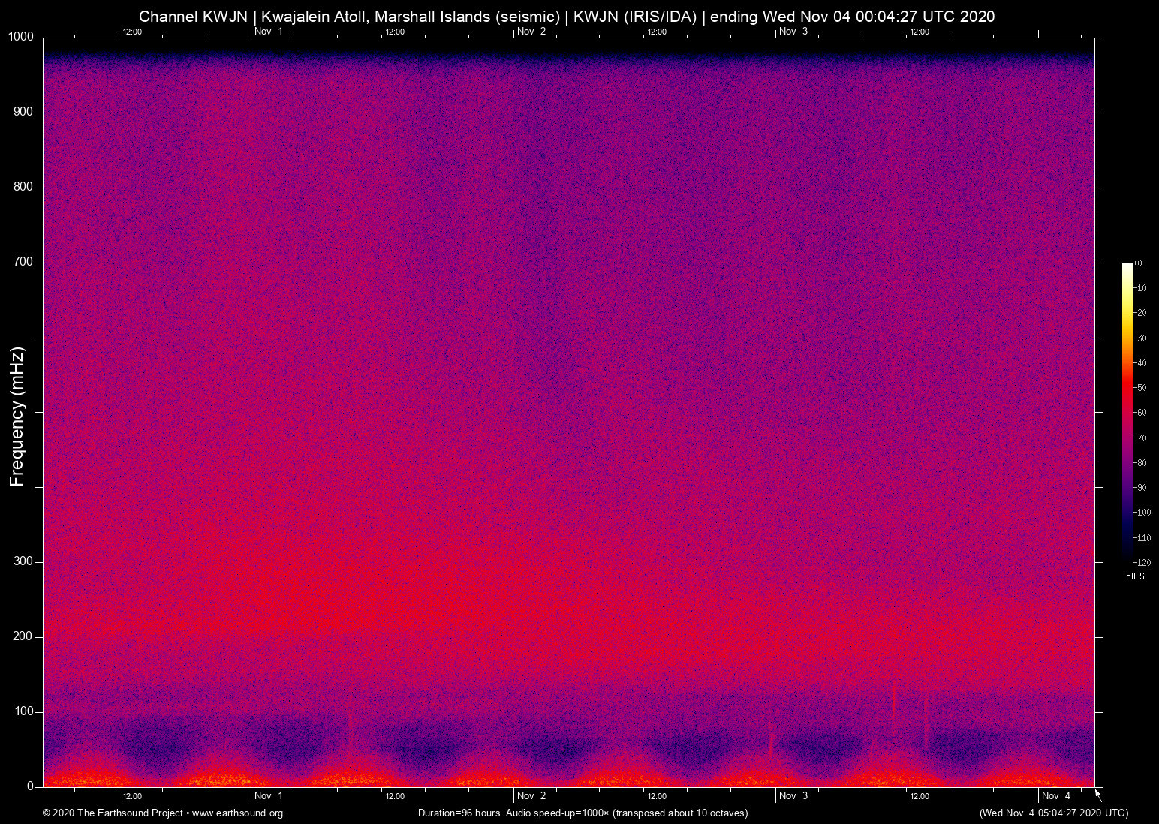1159x824 pixels.
Task: Click the 900 frequency axis value
Action: (x=24, y=112)
